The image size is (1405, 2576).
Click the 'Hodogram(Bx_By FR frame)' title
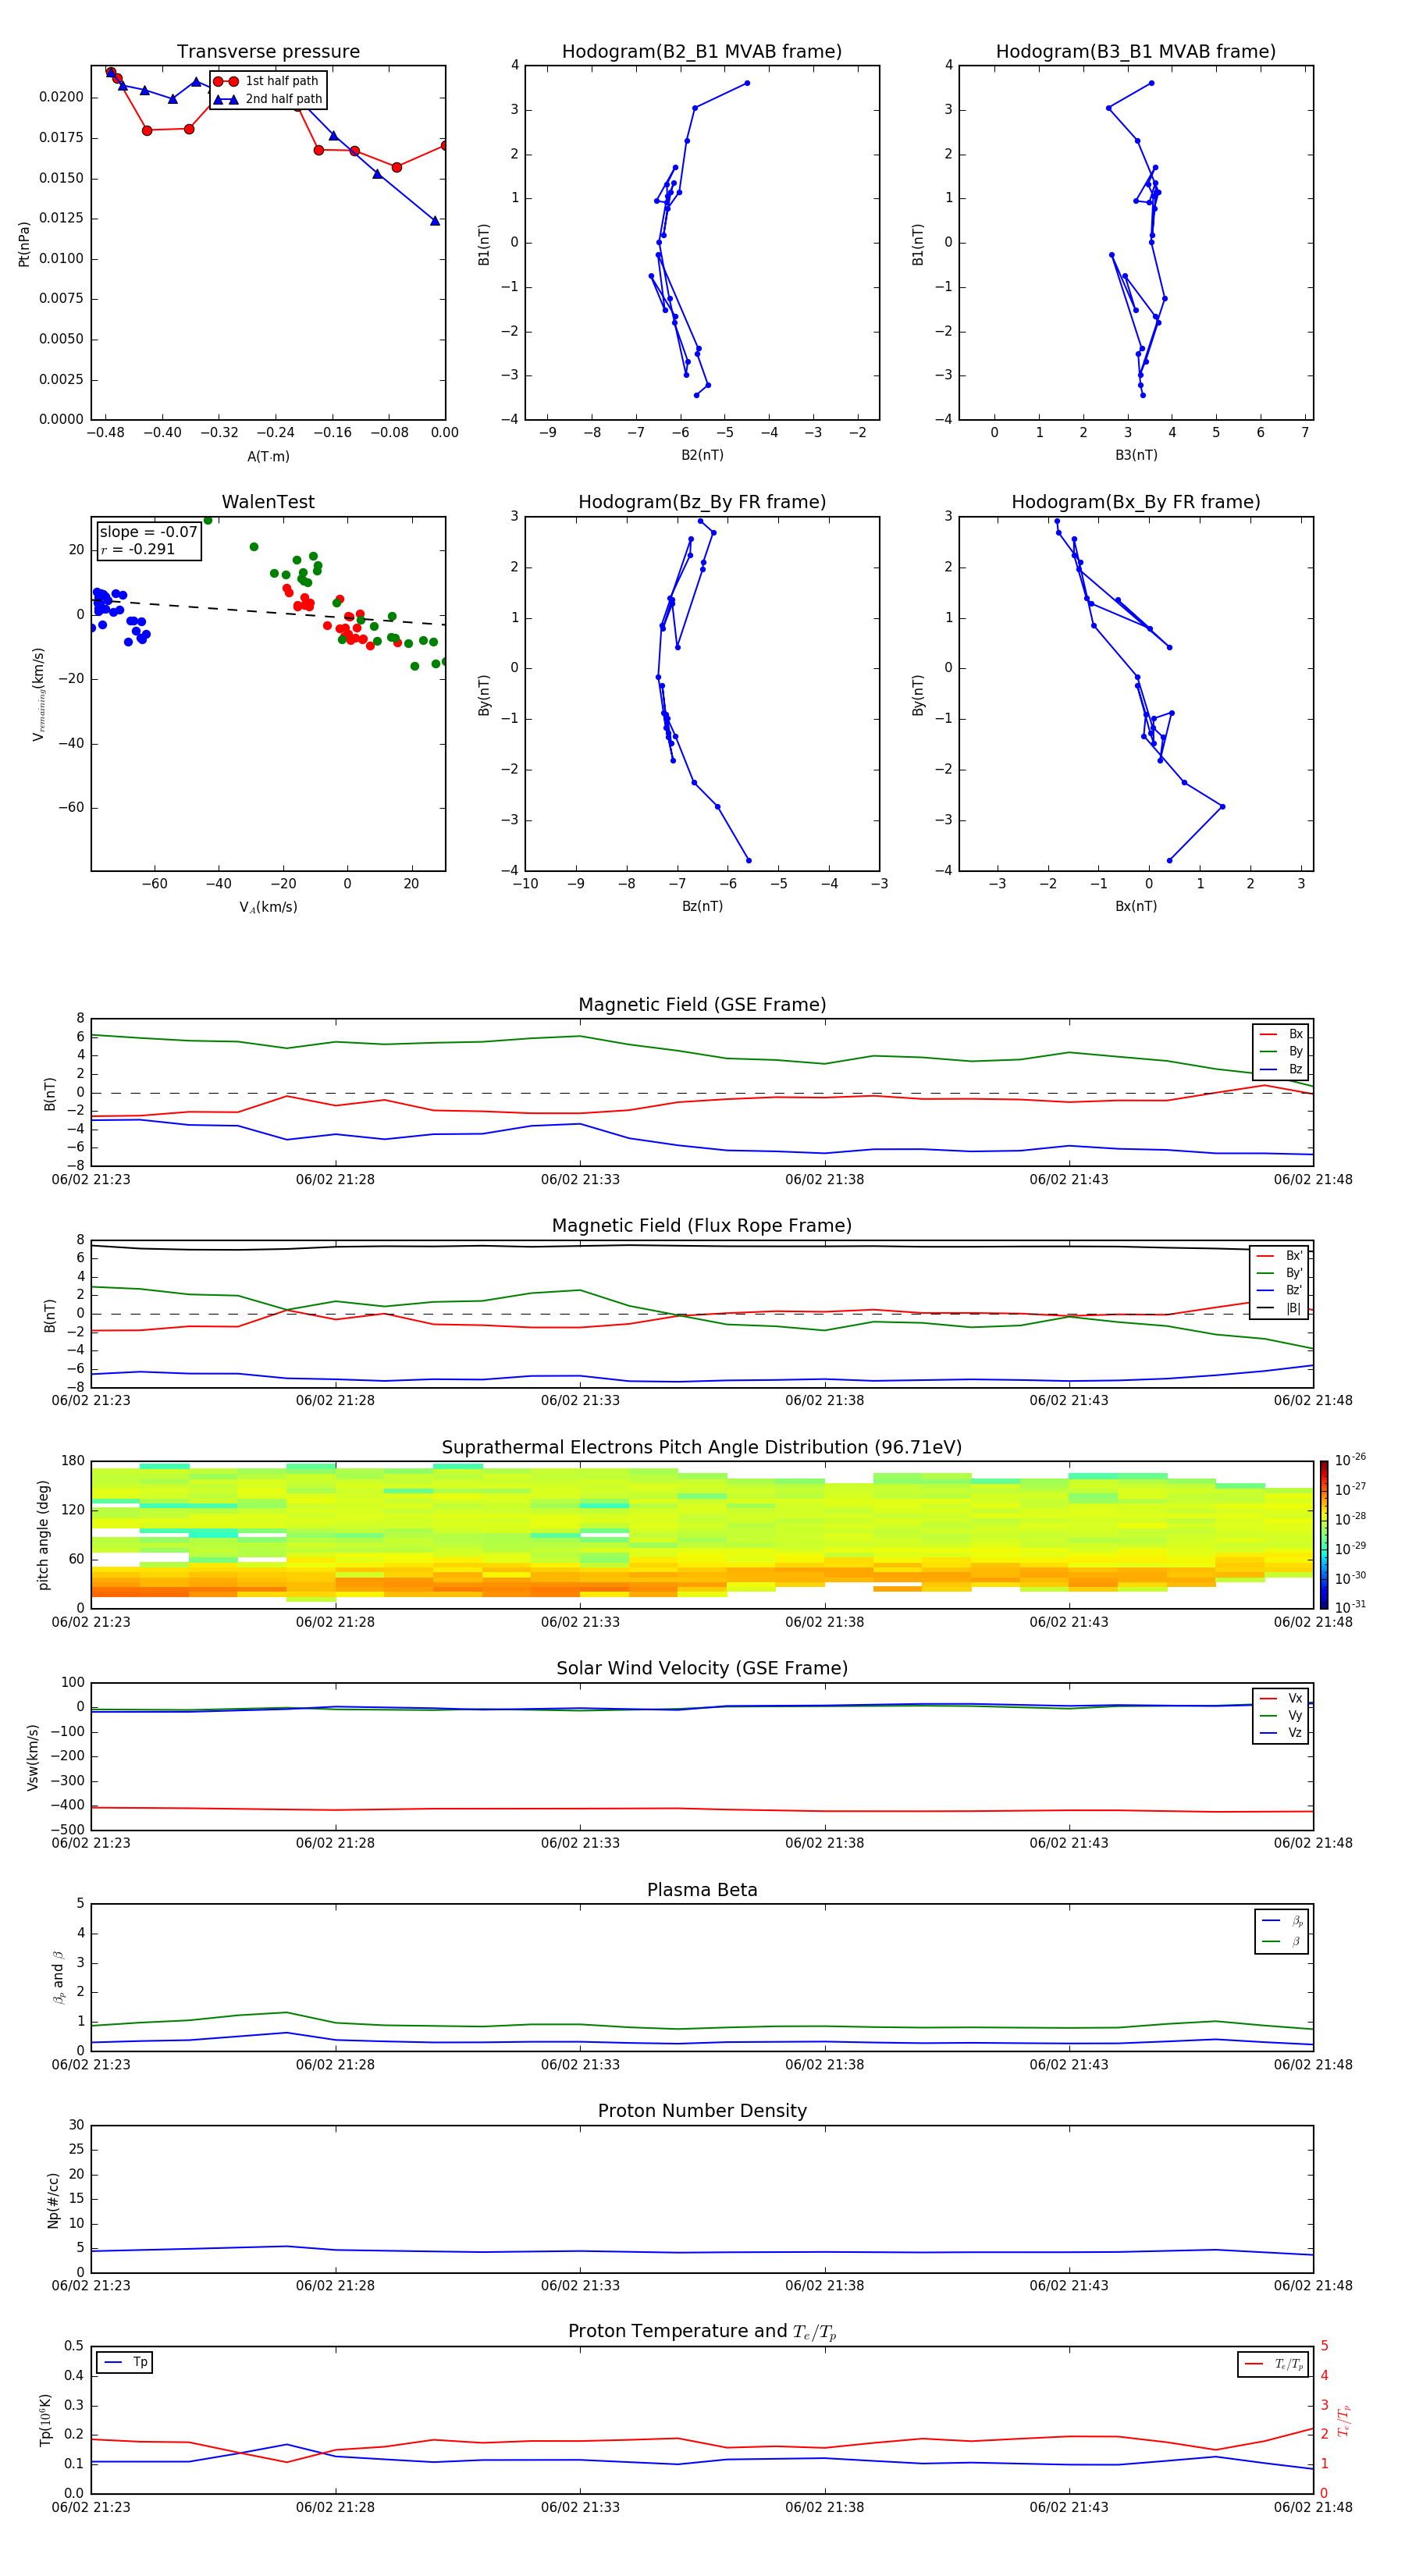[1136, 502]
